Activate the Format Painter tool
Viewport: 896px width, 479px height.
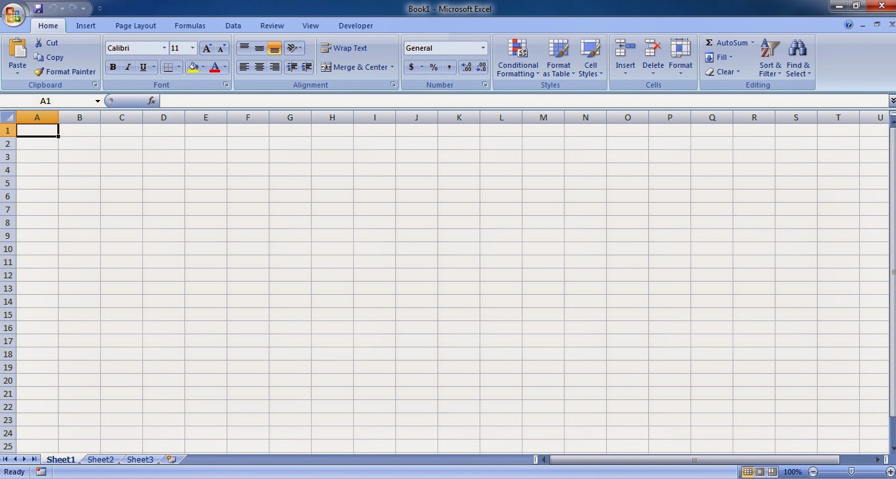(x=64, y=72)
